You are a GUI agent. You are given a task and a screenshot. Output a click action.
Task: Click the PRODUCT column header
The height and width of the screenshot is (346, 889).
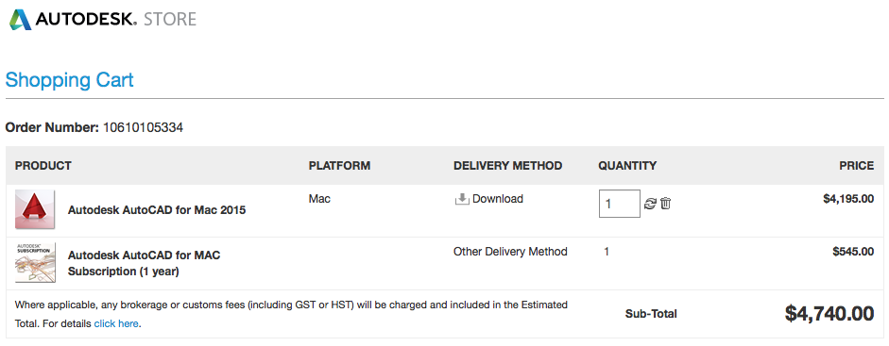pos(43,166)
